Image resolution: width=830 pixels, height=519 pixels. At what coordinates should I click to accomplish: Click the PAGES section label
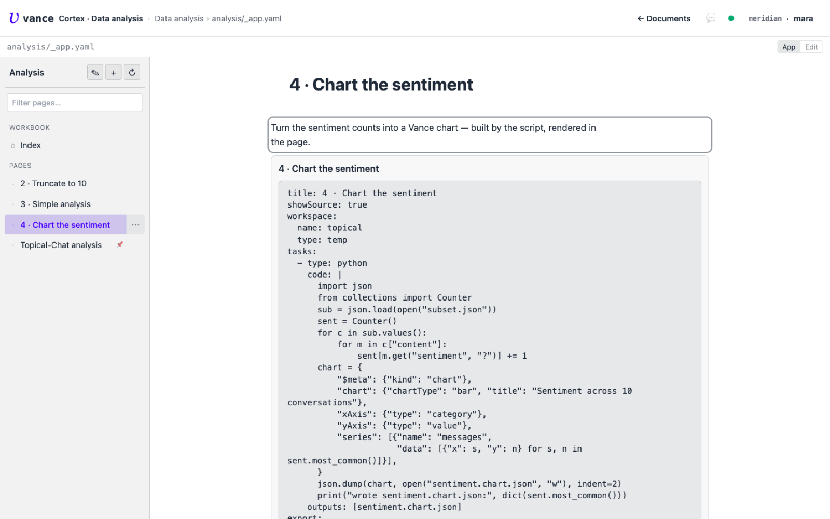point(20,166)
